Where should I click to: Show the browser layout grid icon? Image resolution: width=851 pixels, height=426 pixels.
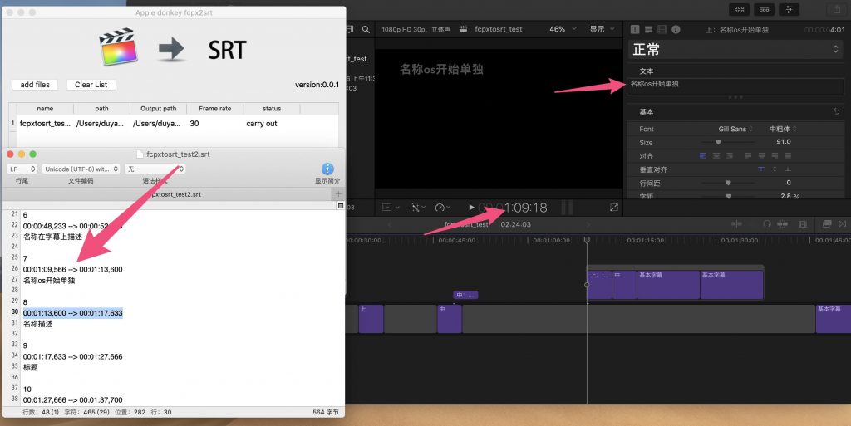click(739, 9)
